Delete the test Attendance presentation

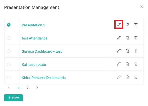pos(136,38)
